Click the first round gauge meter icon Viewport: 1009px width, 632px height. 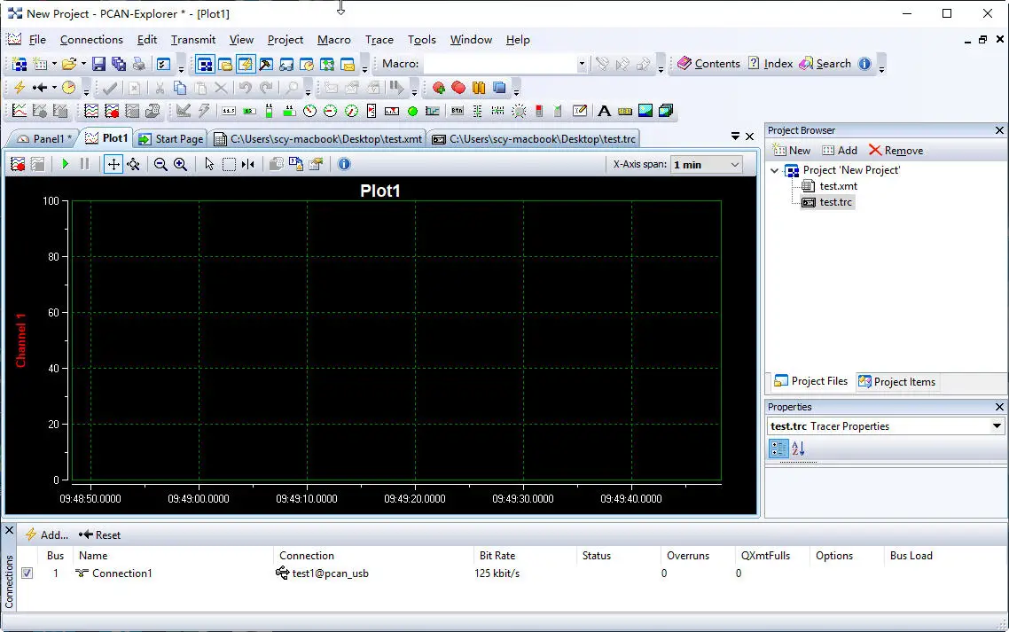point(309,112)
